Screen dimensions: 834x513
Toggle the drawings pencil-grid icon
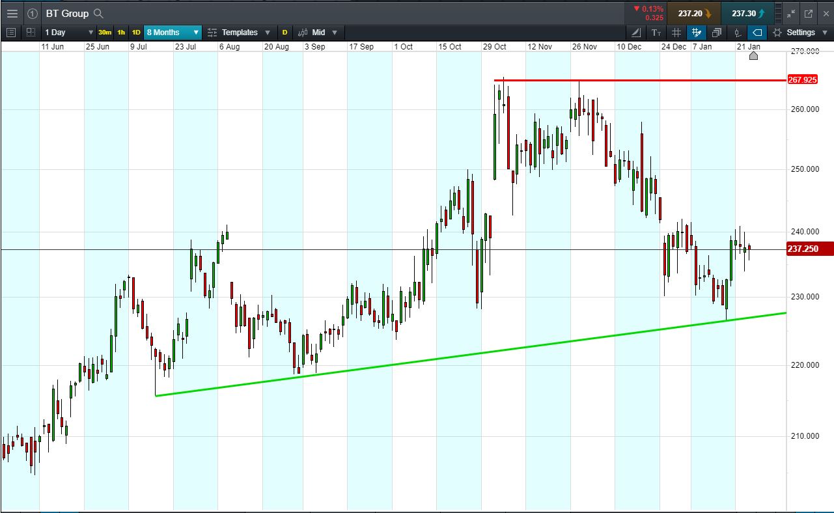(697, 33)
